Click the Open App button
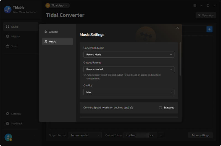221x146 pixels. [x=206, y=15]
